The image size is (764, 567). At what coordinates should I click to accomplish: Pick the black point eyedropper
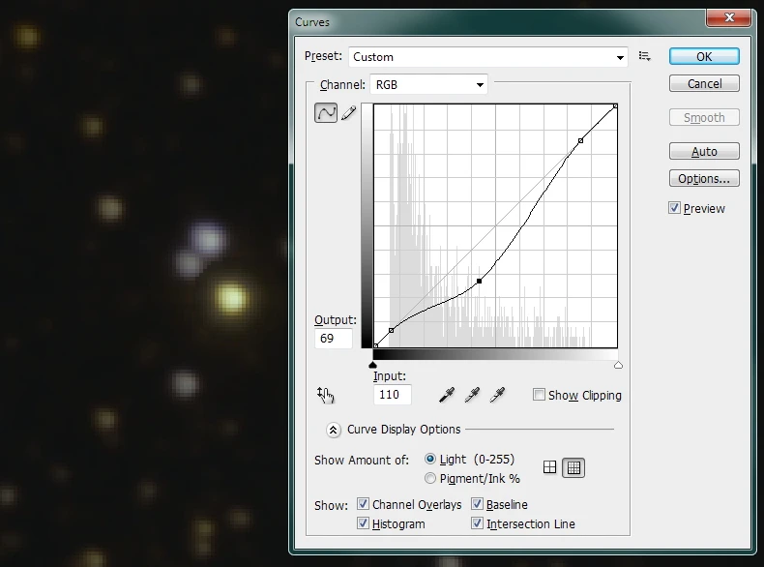[447, 395]
